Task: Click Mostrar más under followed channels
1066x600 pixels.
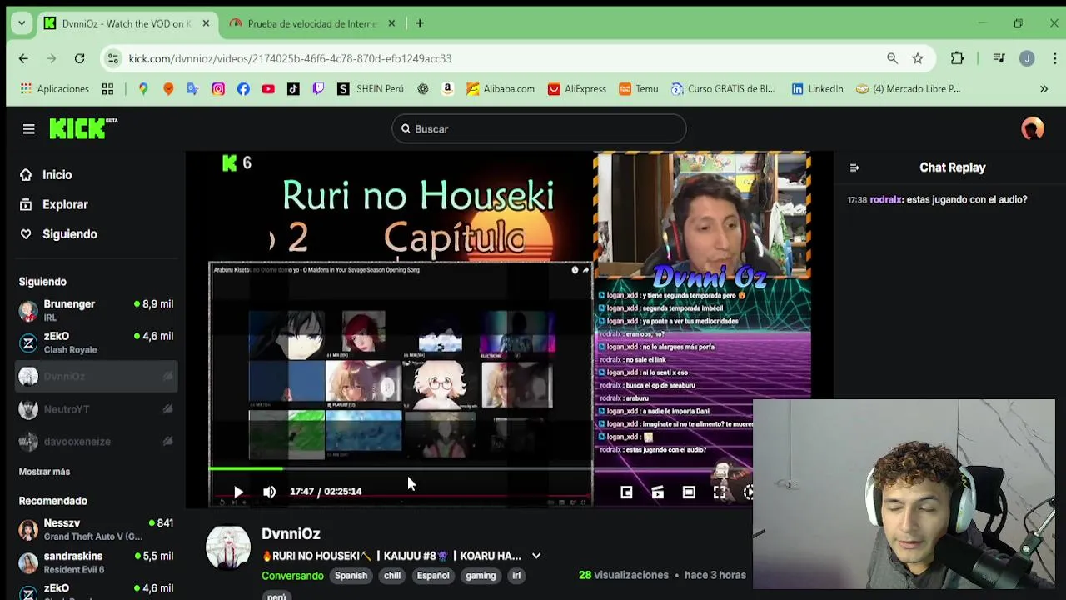Action: (x=44, y=472)
